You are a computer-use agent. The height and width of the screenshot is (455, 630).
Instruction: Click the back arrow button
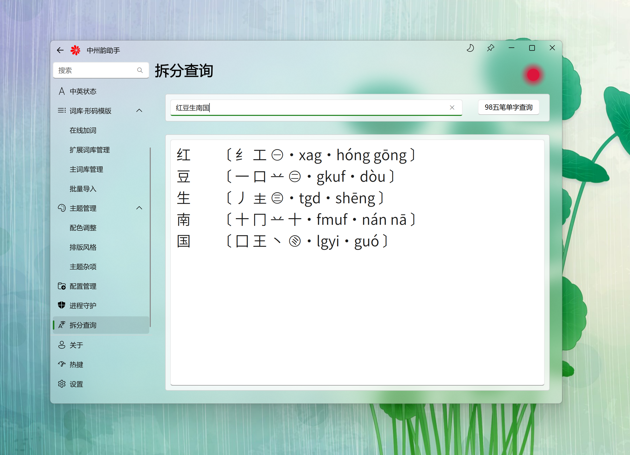(x=60, y=50)
